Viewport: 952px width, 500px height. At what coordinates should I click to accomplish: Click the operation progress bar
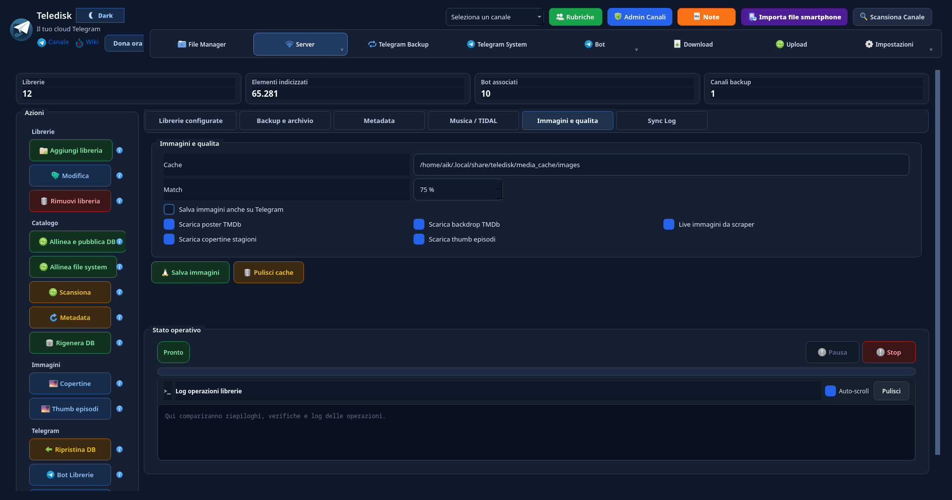click(x=536, y=372)
